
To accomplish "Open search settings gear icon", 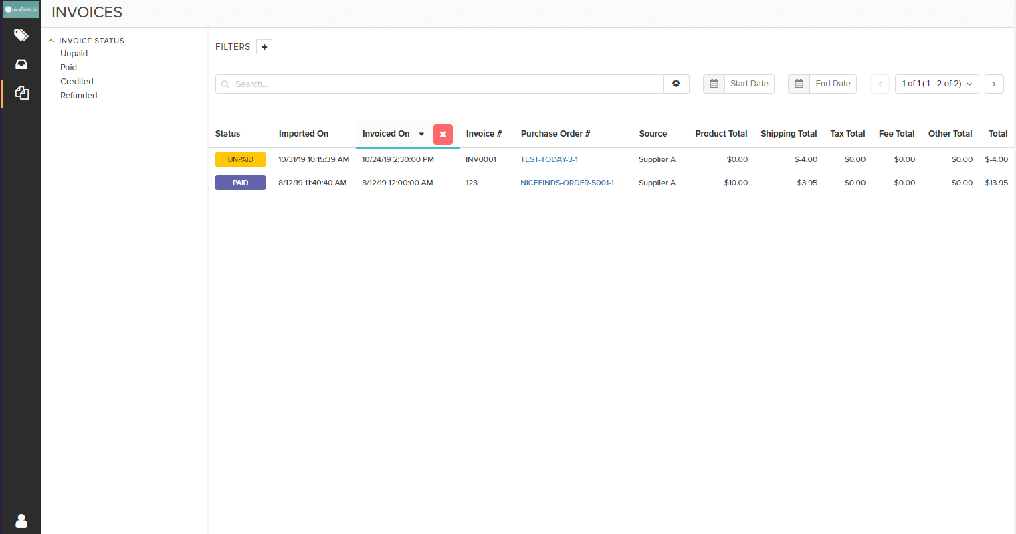I will pos(676,84).
